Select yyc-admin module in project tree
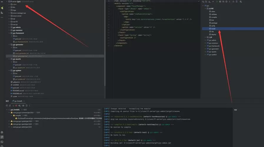Image resolution: width=264 pixels, height=147 pixels. coord(16,27)
